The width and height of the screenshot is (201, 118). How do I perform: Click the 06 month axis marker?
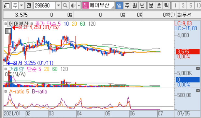click(x=132, y=113)
